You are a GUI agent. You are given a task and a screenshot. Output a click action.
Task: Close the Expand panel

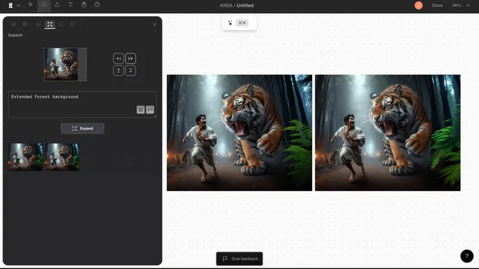pyautogui.click(x=155, y=25)
